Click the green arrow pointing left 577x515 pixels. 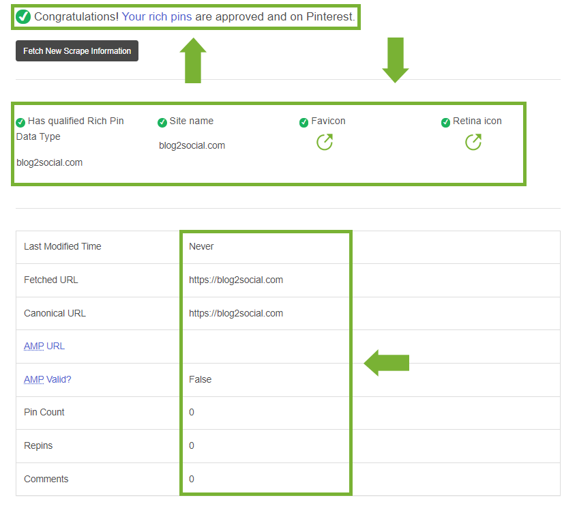[387, 363]
